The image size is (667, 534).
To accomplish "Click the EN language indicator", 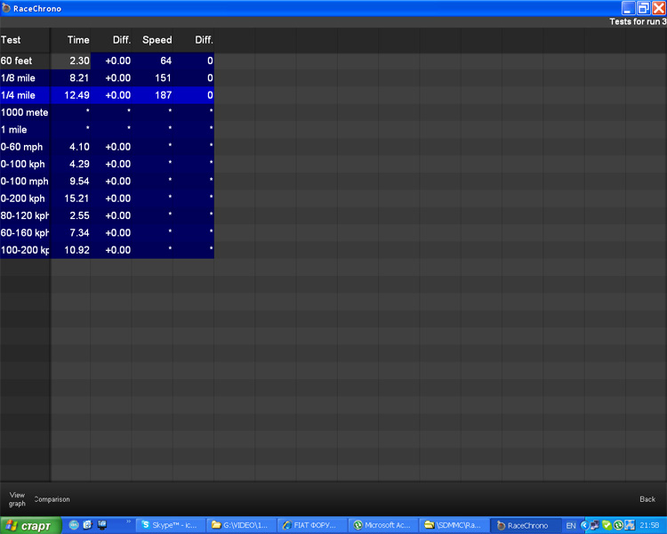I will point(570,525).
